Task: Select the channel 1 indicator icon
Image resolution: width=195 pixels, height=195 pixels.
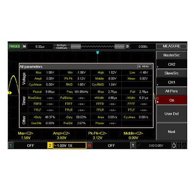Action: tap(11, 145)
